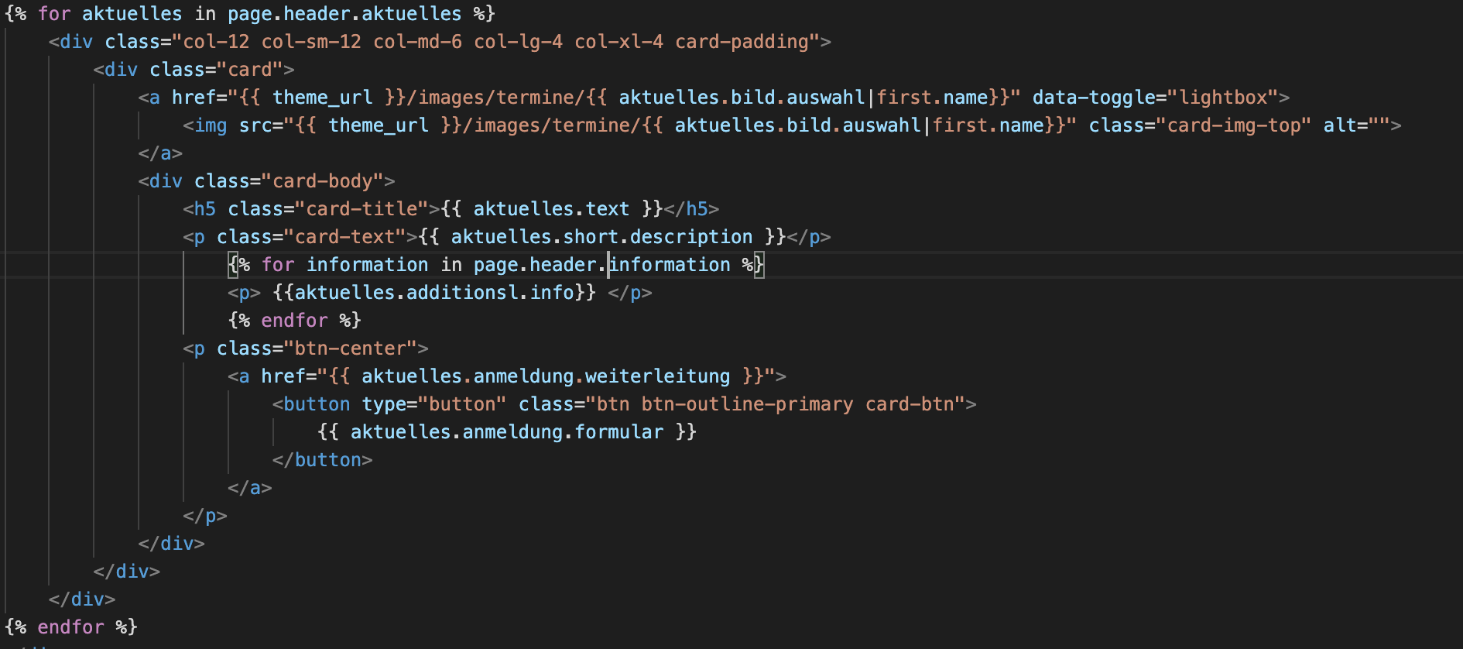Click the 'lightbox' attribute value
This screenshot has width=1463, height=649.
(1223, 98)
